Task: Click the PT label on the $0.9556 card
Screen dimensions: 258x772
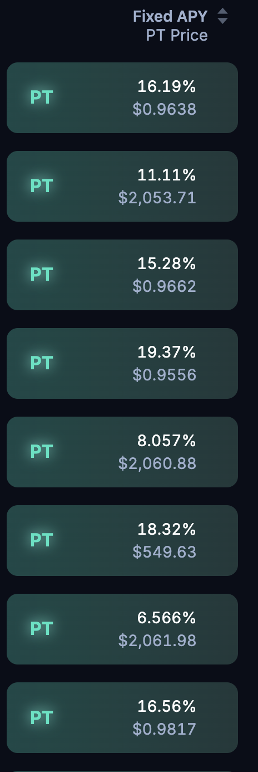Action: click(x=41, y=363)
